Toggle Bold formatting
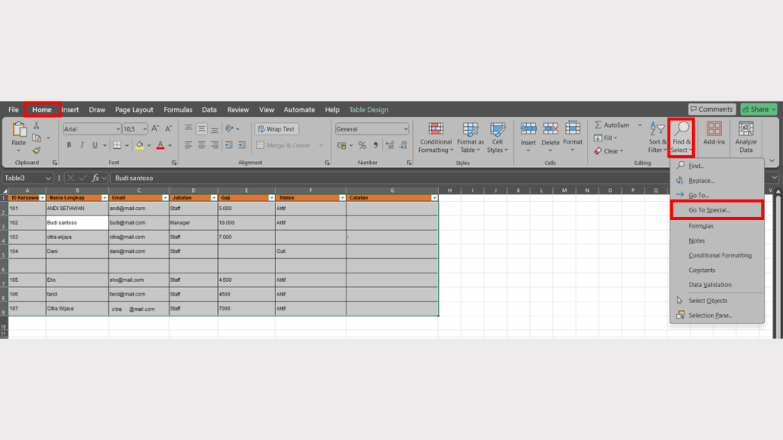783x440 pixels. pyautogui.click(x=69, y=145)
